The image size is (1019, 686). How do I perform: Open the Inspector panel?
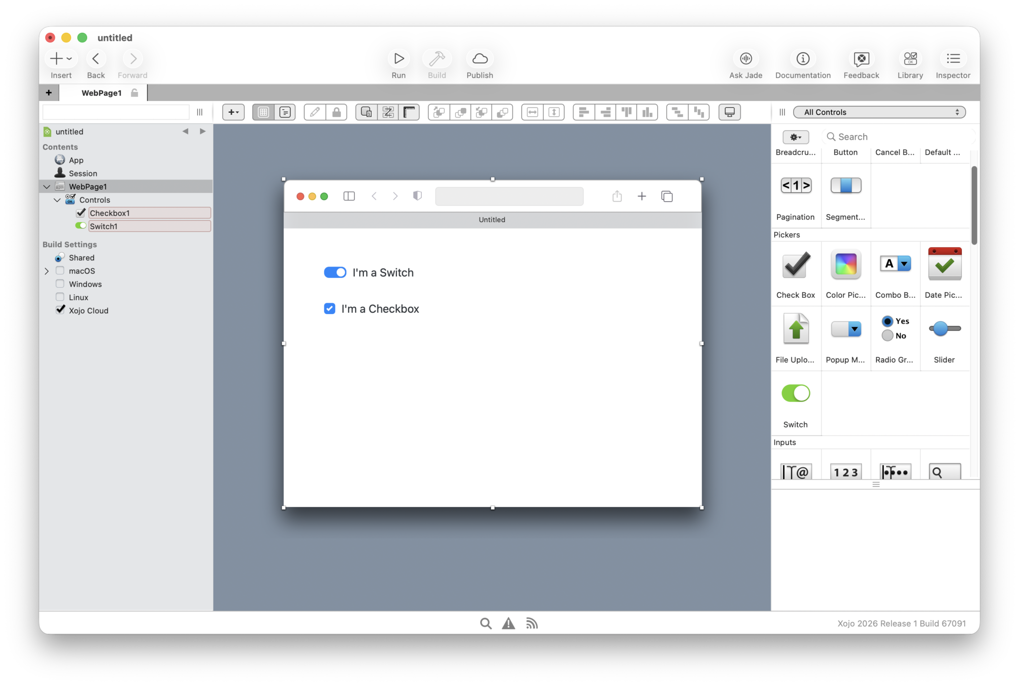(x=953, y=59)
